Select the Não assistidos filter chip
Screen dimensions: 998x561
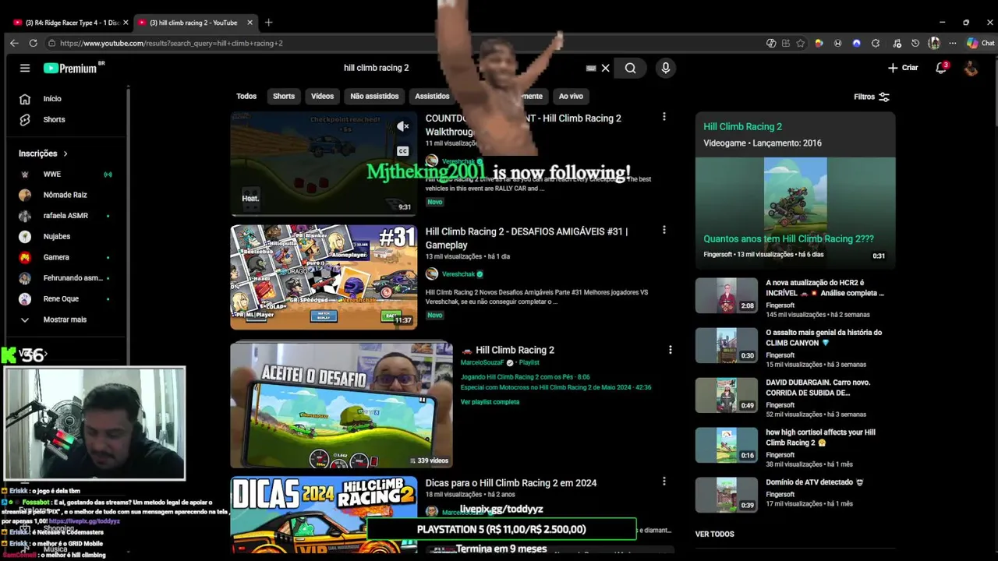pos(374,97)
